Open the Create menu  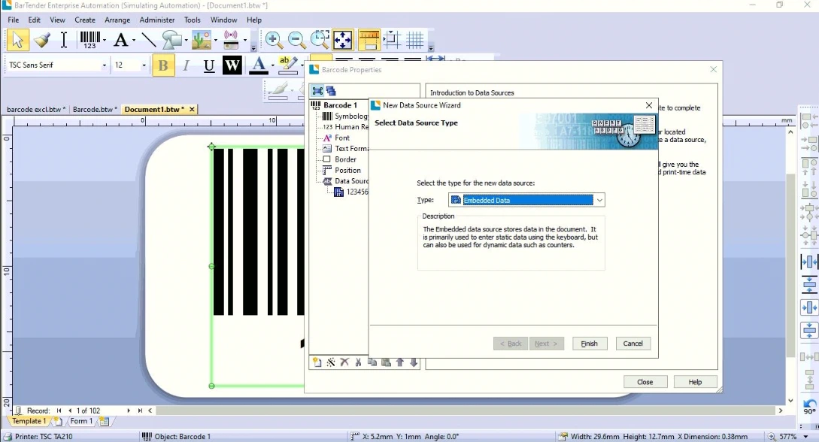[85, 20]
